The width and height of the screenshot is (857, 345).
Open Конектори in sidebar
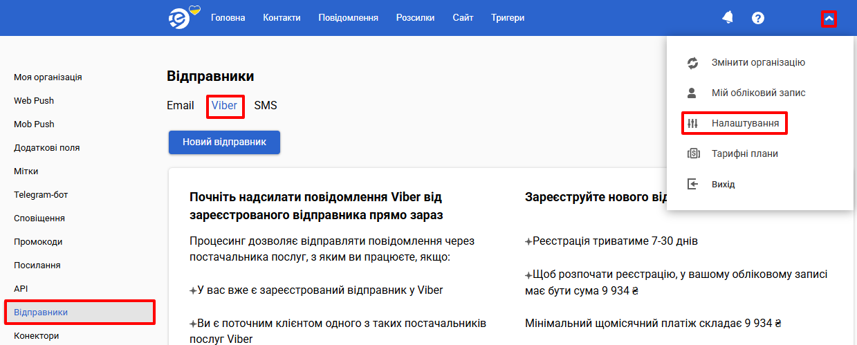[x=37, y=335]
